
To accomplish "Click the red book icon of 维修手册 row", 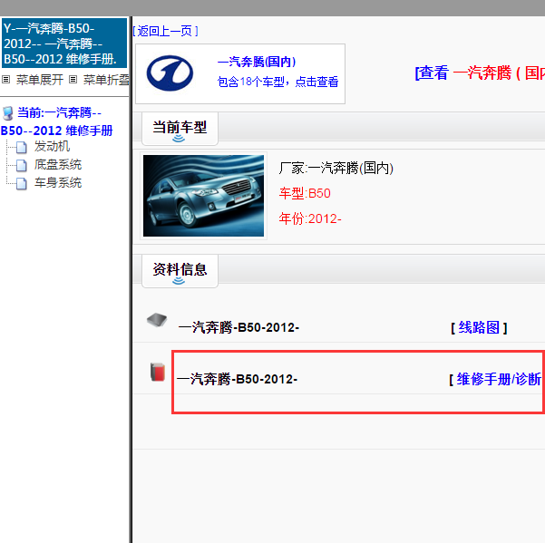I will pyautogui.click(x=158, y=372).
